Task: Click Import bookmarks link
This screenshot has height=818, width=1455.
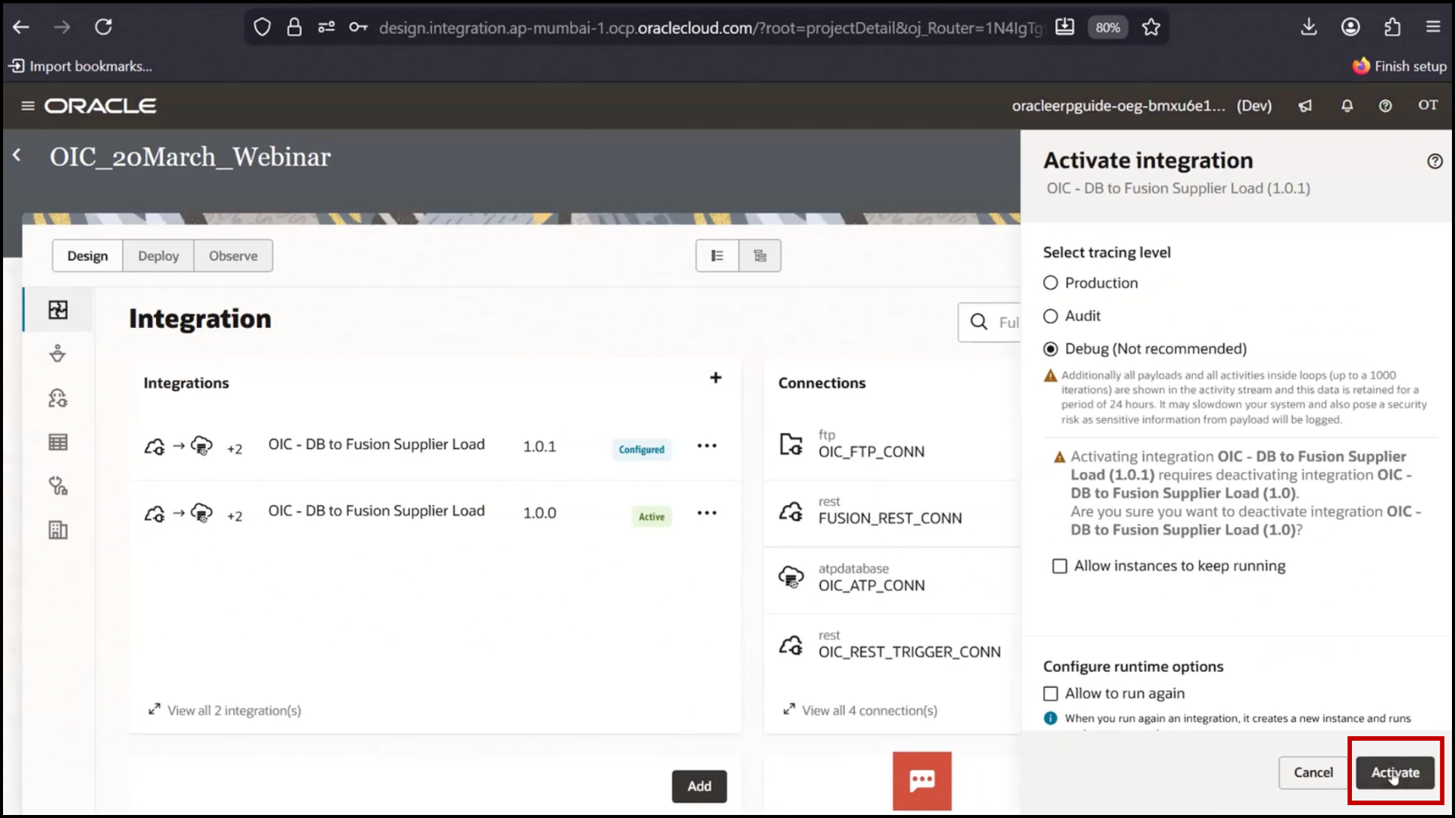Action: click(x=80, y=67)
